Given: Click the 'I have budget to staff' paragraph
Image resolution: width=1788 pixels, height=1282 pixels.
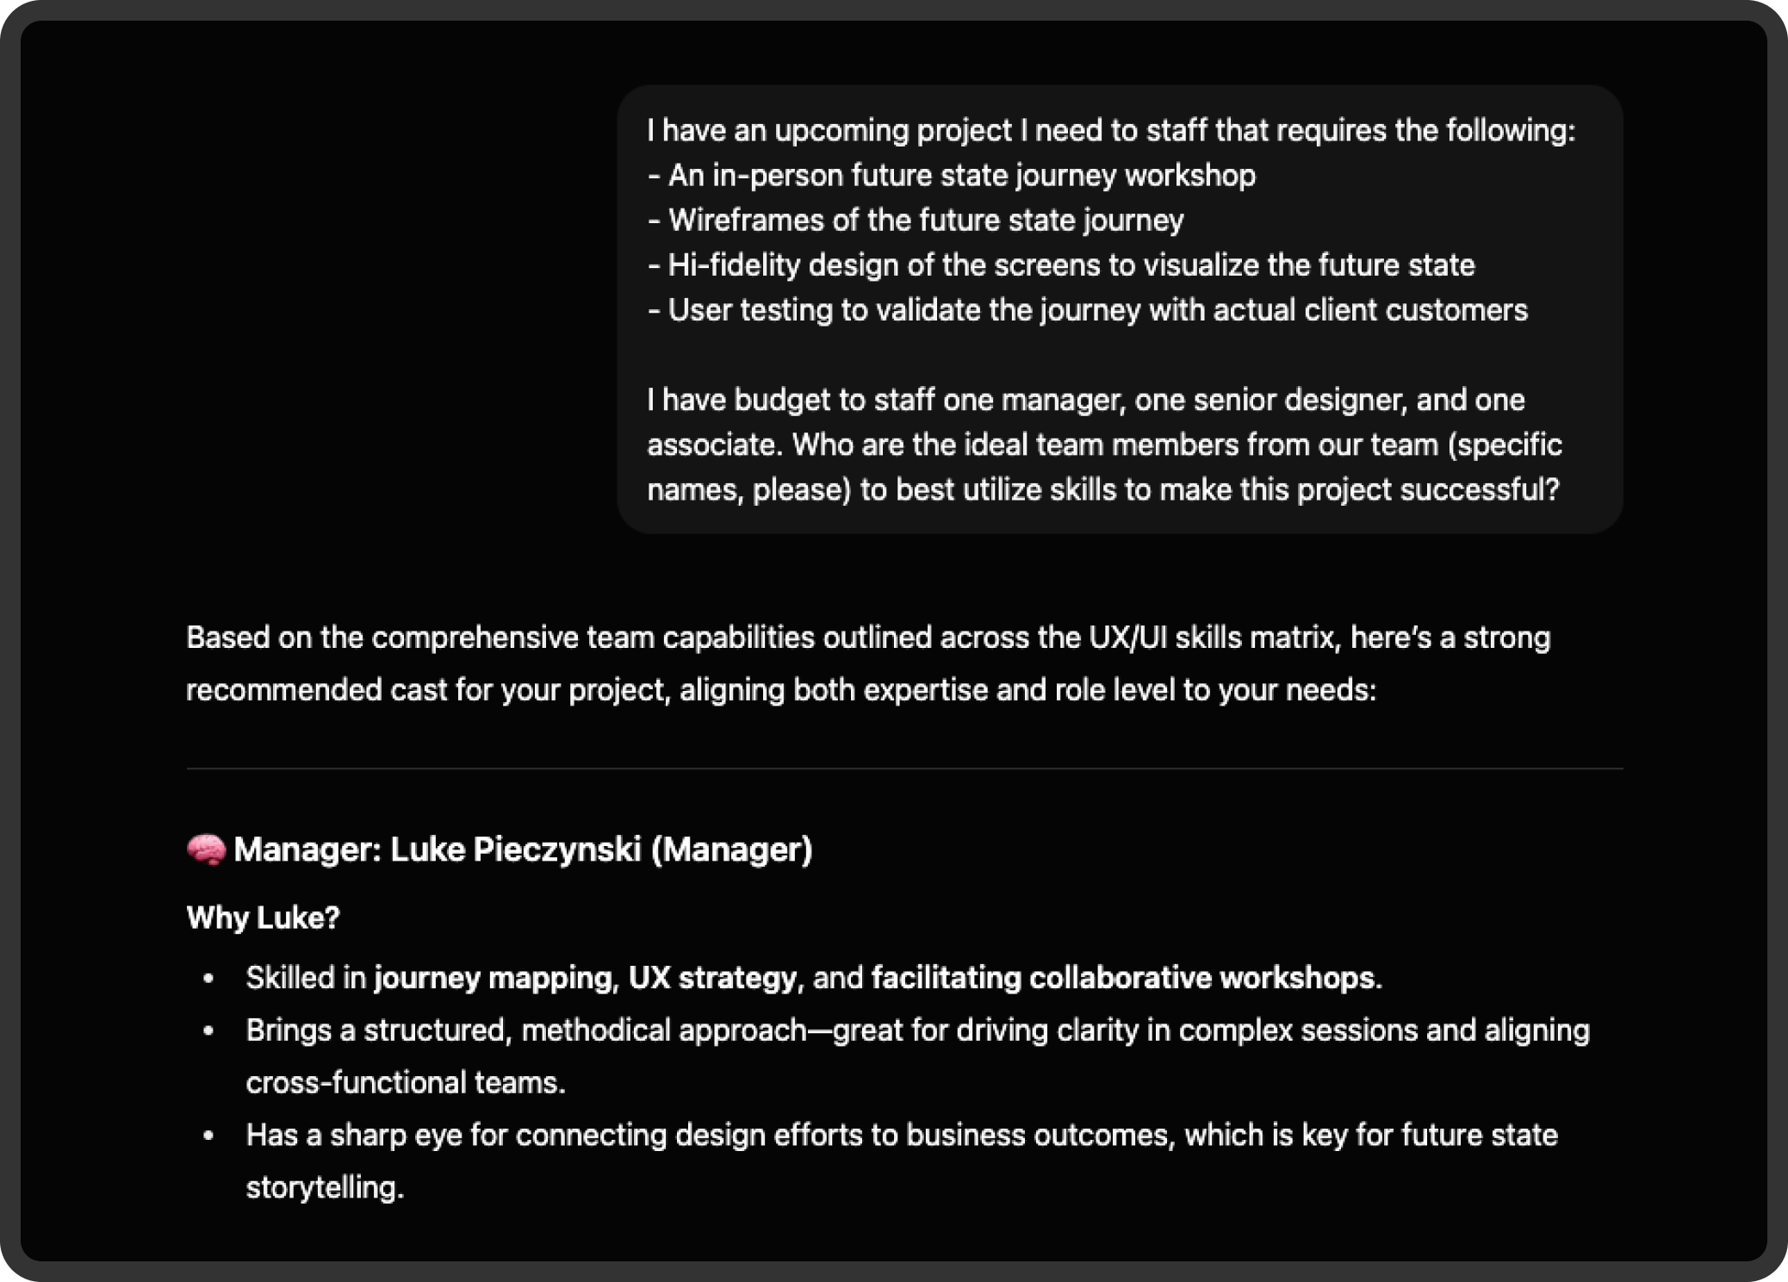Looking at the screenshot, I should pyautogui.click(x=1105, y=445).
